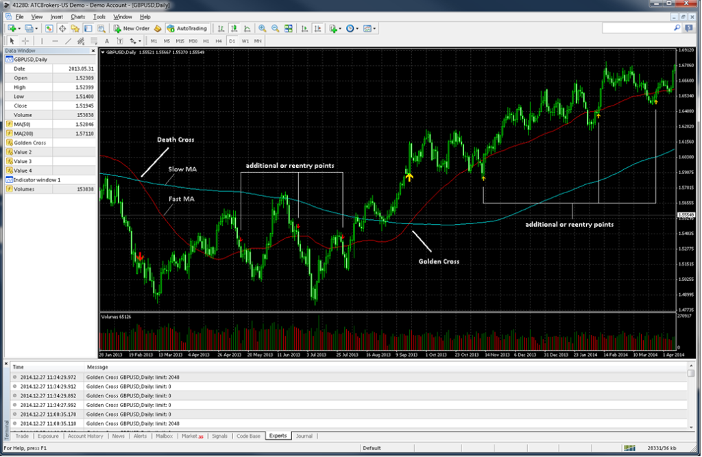Open the Fibonacci retracement tool
Viewport: 702px width, 457px height.
95,41
